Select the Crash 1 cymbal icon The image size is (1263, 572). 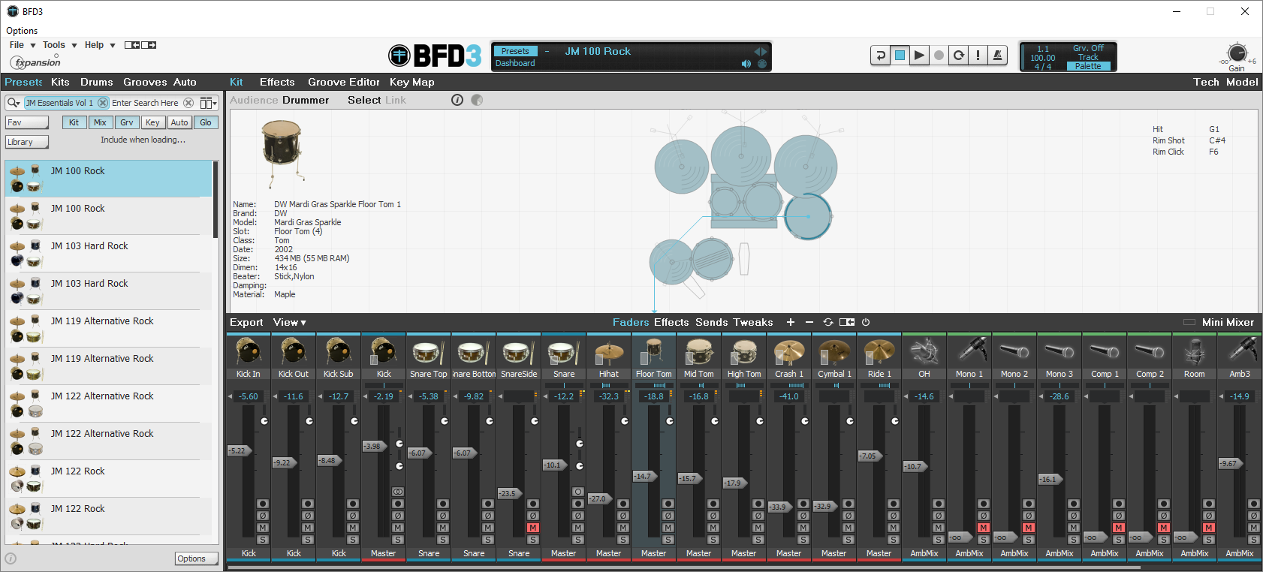coord(789,351)
